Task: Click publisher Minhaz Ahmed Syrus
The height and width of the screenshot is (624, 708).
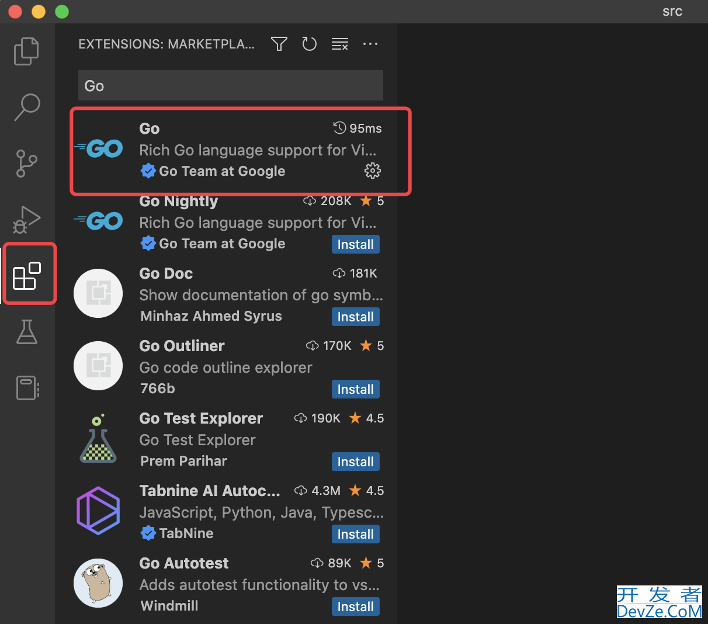Action: [x=211, y=316]
